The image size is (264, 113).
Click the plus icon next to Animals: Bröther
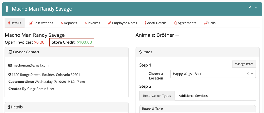pos(177,36)
